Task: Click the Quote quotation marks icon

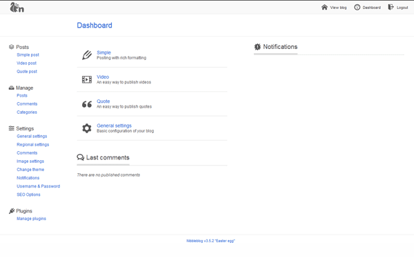Action: point(86,104)
